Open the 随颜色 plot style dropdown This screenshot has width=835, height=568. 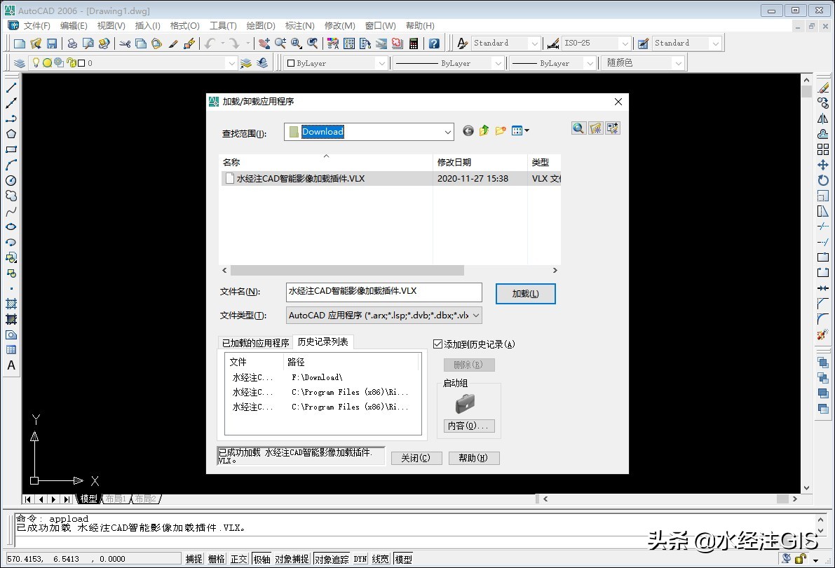tap(677, 63)
